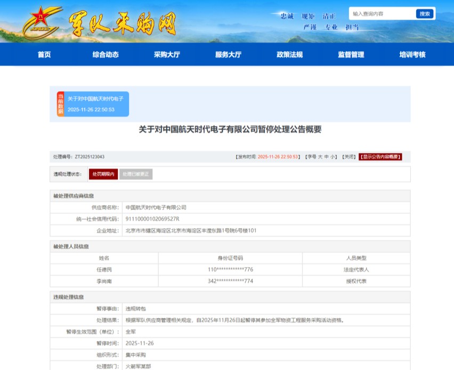Screen dimensions: 454x370
Task: Set font size to 大 (large)
Action: click(320, 157)
